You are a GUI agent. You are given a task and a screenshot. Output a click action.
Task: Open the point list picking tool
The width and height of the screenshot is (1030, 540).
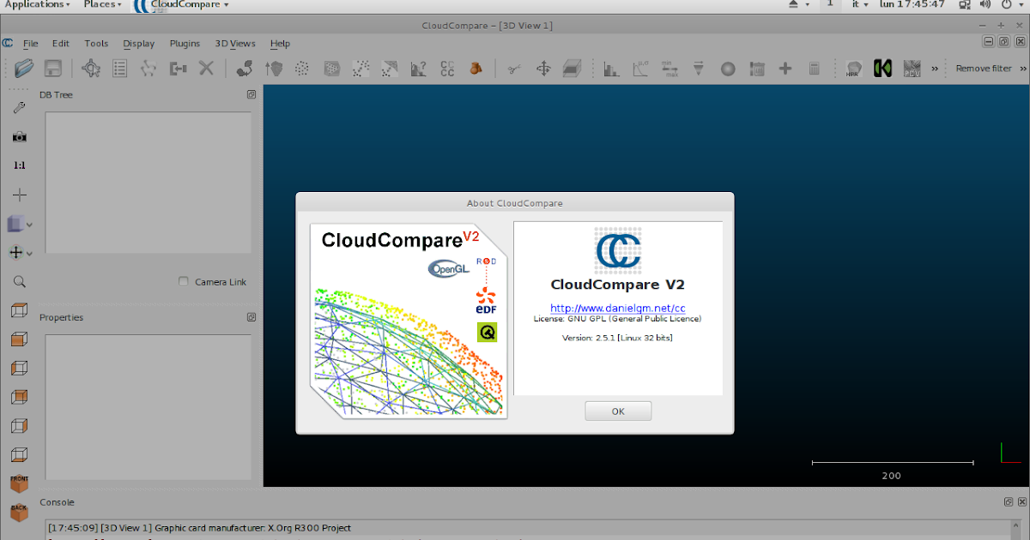pos(120,69)
